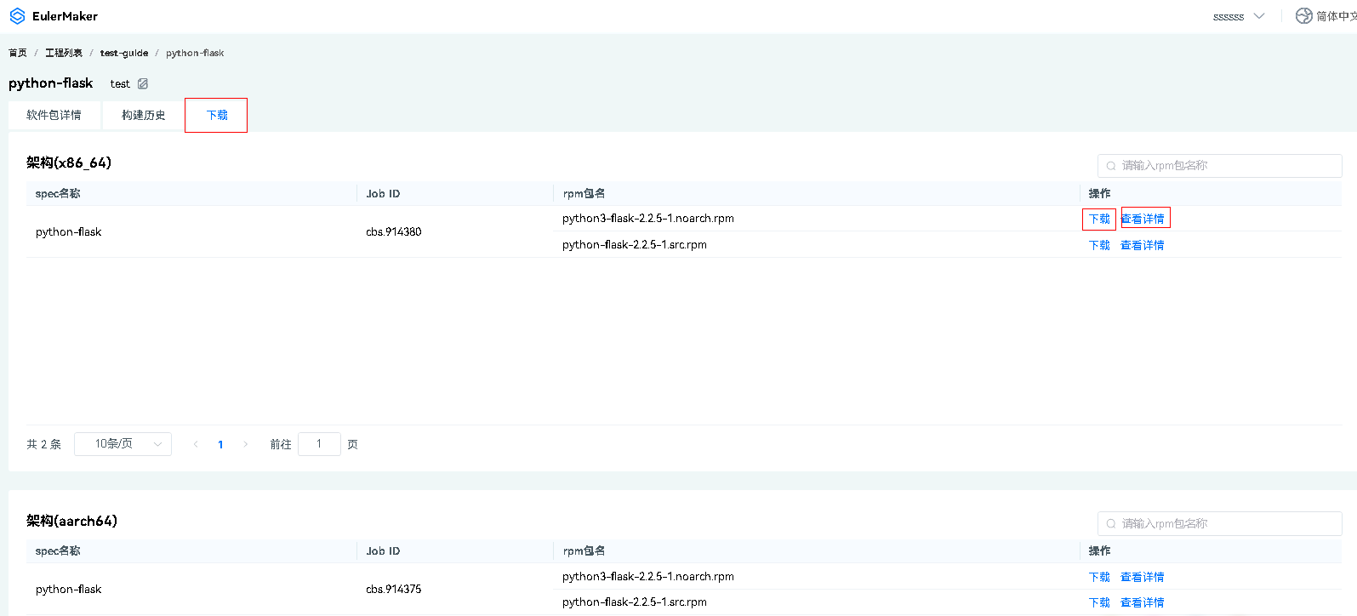Go to previous page arrow
Viewport: 1357px width, 616px height.
[196, 444]
